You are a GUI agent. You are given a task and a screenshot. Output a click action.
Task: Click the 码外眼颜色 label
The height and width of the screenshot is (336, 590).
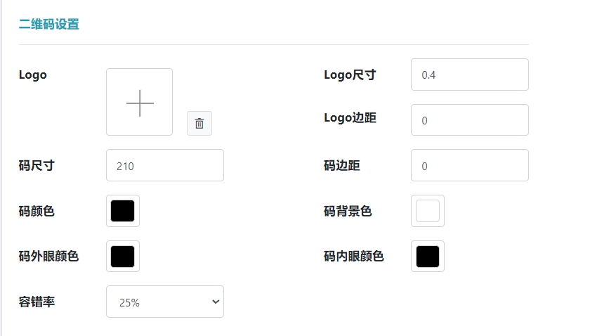tap(48, 256)
